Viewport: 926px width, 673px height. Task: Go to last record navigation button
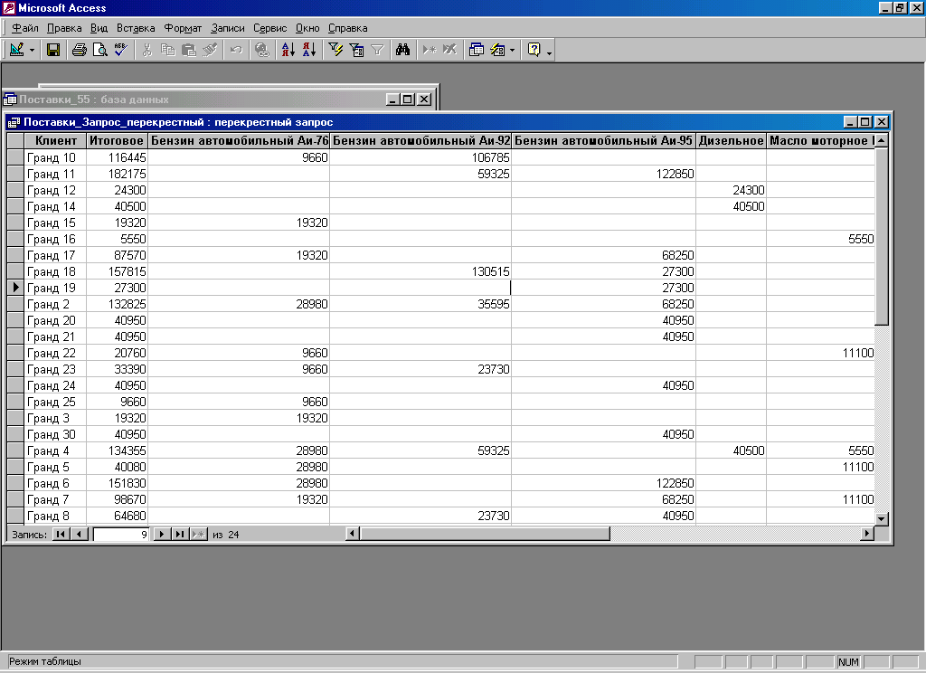coord(180,534)
